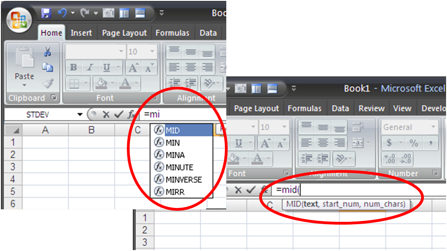This screenshot has height=251, width=447.
Task: Toggle Top Align in right screenshot
Action: (306, 126)
